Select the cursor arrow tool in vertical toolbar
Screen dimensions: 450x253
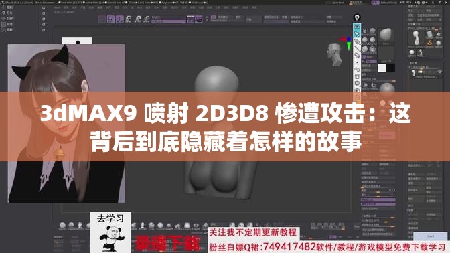[x=357, y=34]
